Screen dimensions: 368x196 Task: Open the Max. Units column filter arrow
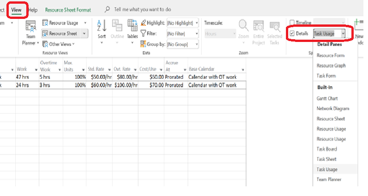click(83, 70)
